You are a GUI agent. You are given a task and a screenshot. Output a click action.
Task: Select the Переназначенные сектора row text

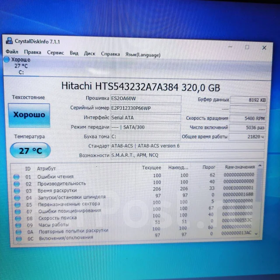(x=69, y=204)
